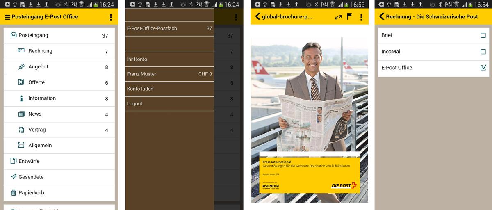Select Ihr Konto in the side drawer

click(x=169, y=59)
